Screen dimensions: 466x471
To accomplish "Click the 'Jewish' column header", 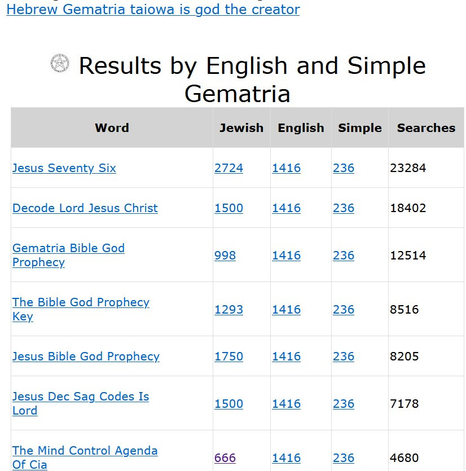I will pyautogui.click(x=241, y=128).
